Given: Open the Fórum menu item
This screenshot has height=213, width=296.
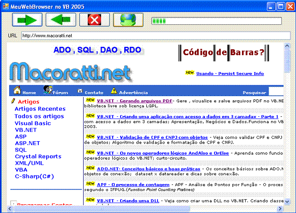Looking at the screenshot, I should pos(60,92).
